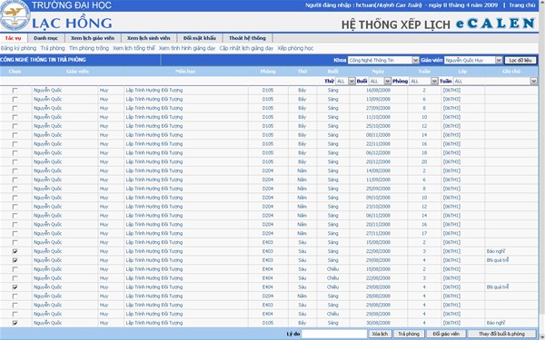
Task: Tick the checkbox for the 14/08/2008 row
Action: tap(15, 170)
